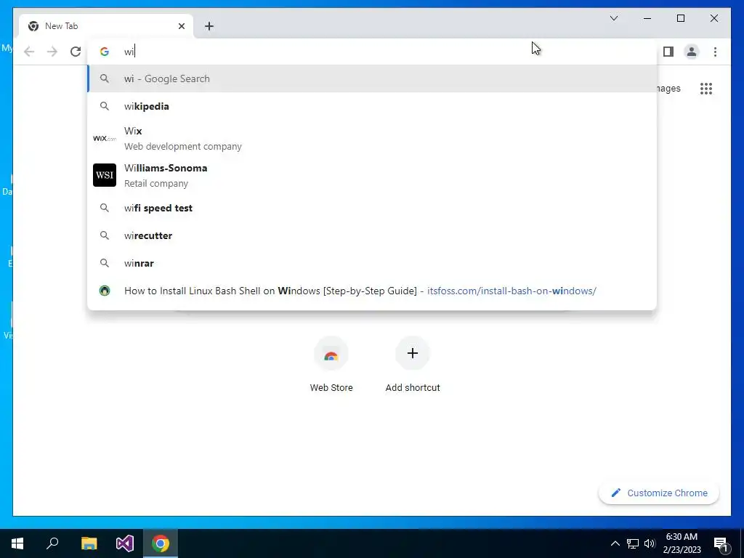Click the Google G icon in omnibox
The height and width of the screenshot is (558, 744).
pos(105,52)
